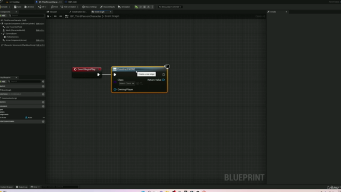The image size is (341, 192).
Task: Open the debug object selector dropdown
Action: point(170,7)
